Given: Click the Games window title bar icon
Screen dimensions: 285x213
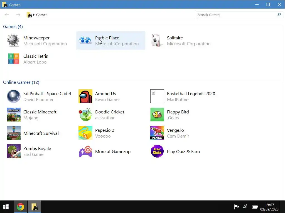Looking at the screenshot, I should (5, 4).
